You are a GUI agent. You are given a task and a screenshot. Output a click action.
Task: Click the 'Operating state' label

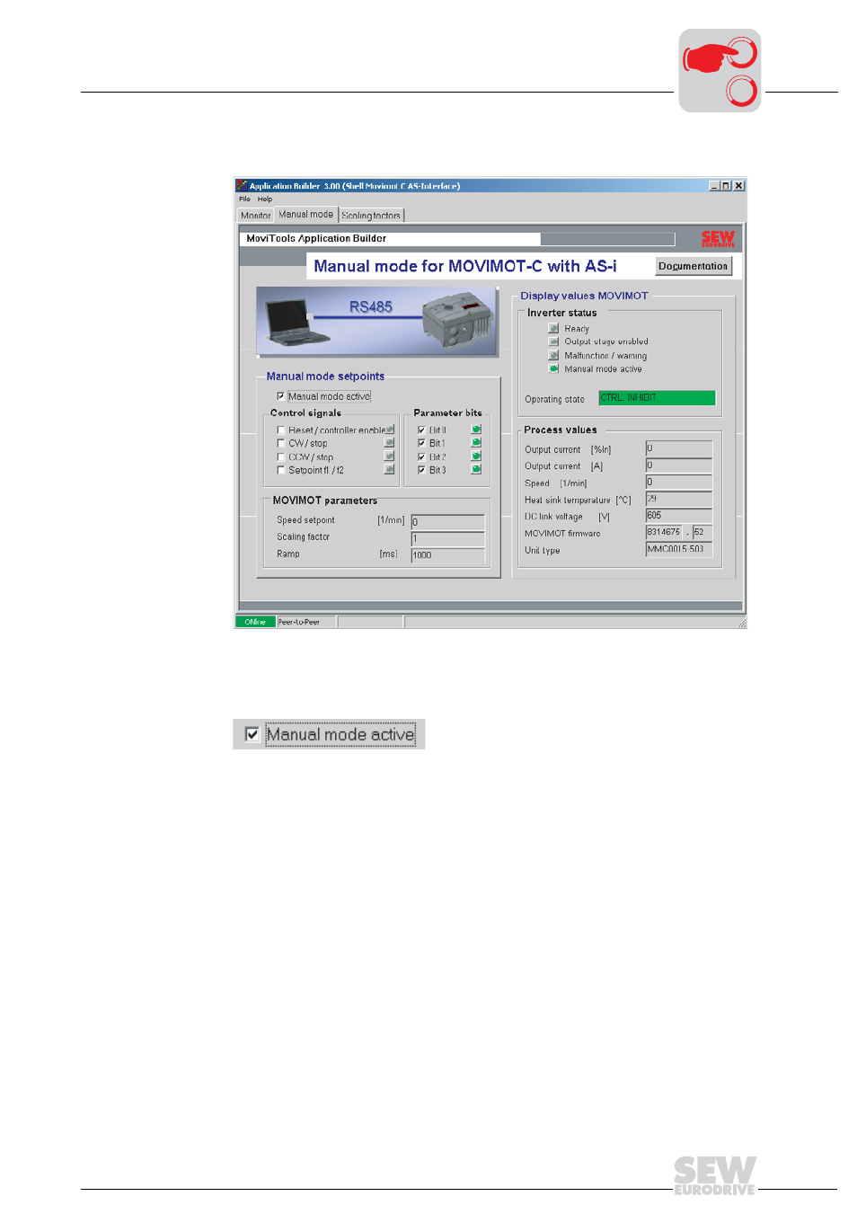click(554, 400)
